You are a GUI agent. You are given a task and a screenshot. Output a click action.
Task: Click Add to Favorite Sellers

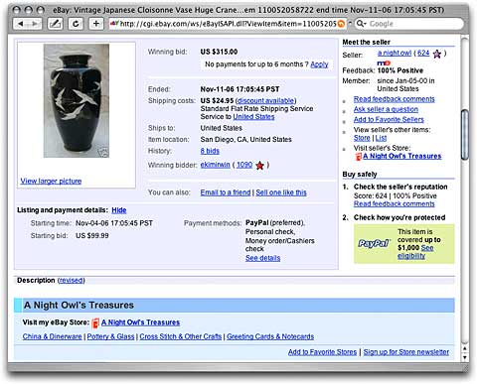tap(389, 120)
